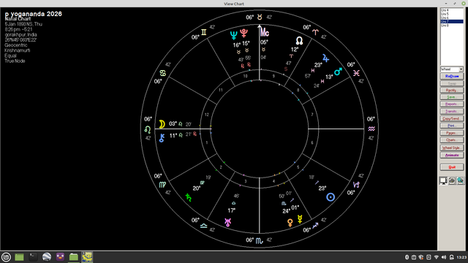Click the 13:23 clock in the tray
Viewport: 468px width, 263px height.
pos(461,257)
